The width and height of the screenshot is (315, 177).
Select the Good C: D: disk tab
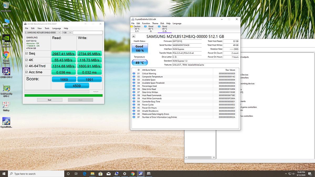(x=165, y=29)
